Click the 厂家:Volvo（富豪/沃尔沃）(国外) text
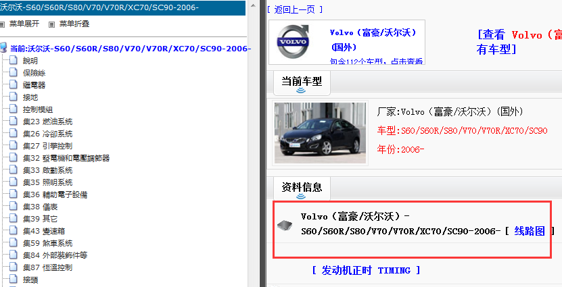Viewport: 562px width, 287px height. pos(450,112)
